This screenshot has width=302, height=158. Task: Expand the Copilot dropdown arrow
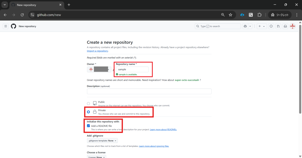pyautogui.click(x=250, y=26)
